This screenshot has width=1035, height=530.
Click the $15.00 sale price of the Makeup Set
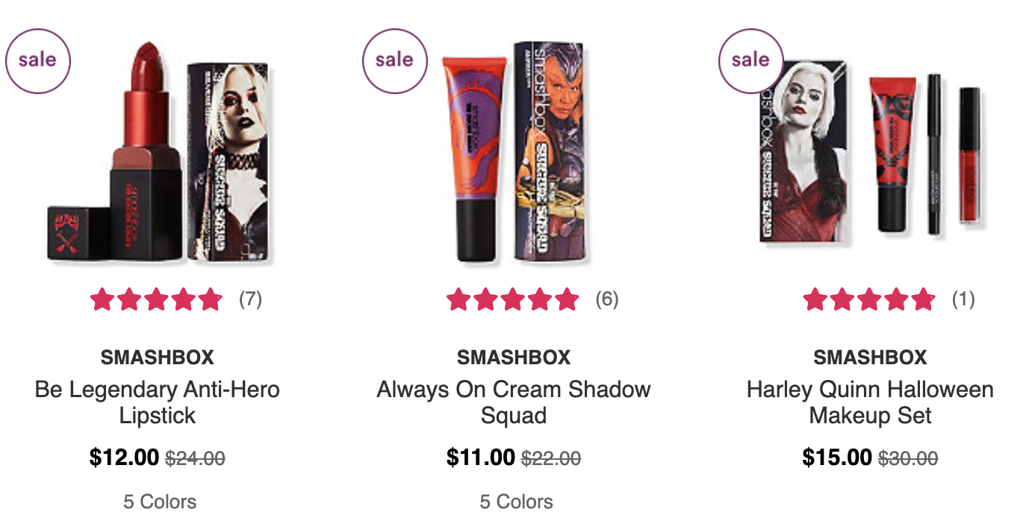click(x=837, y=457)
